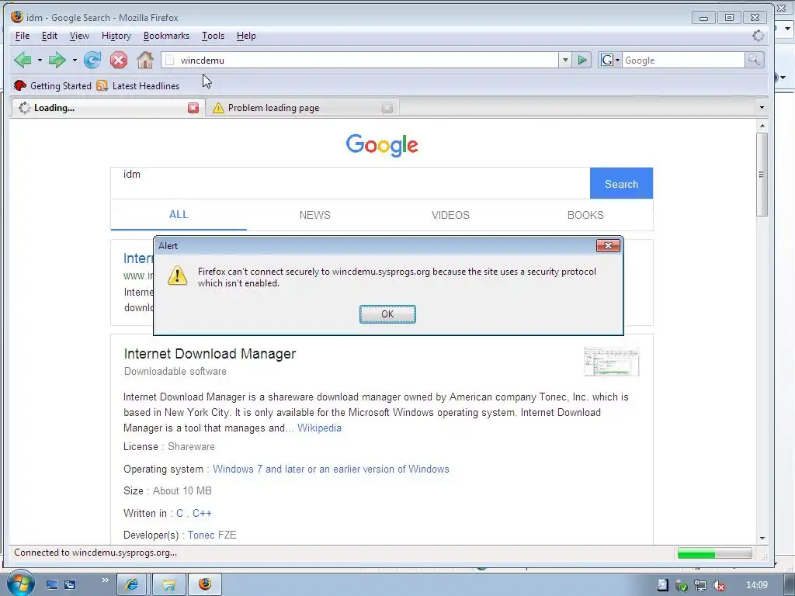Open Windows Explorer from the taskbar
795x596 pixels.
(x=168, y=584)
